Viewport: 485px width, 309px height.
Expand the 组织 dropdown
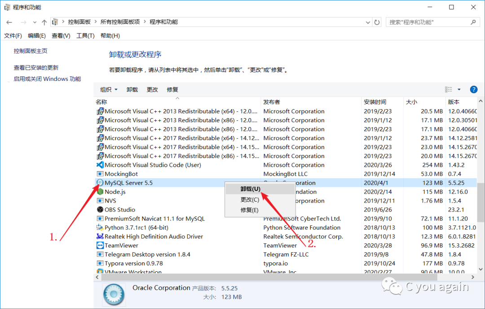point(109,90)
